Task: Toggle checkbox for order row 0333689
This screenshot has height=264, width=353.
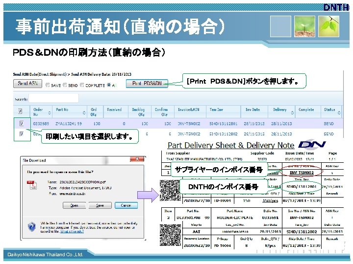Action: [22, 124]
